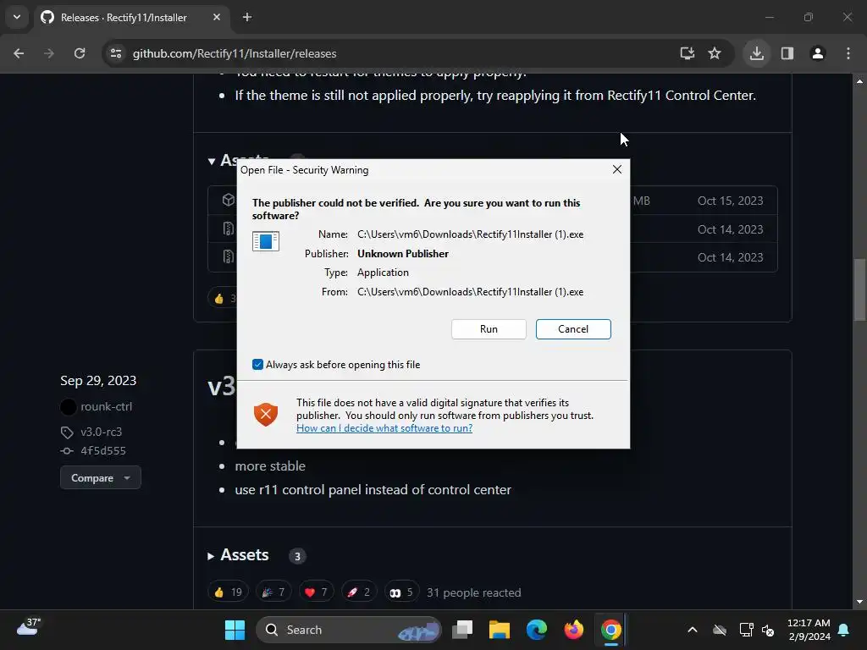Viewport: 867px width, 650px height.
Task: Click the Sep 29, 2023 release date
Action: point(98,381)
